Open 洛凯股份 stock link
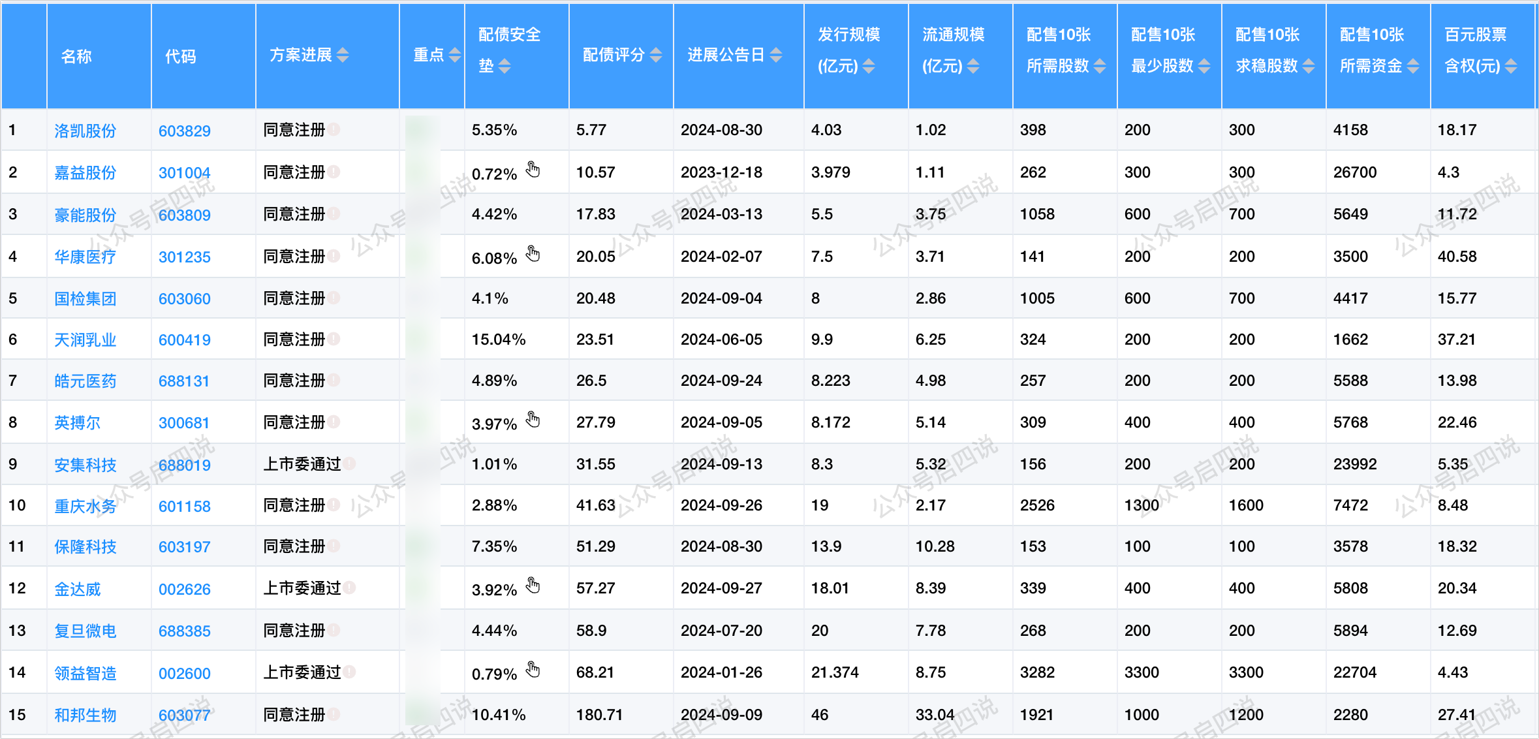This screenshot has height=739, width=1539. coord(85,131)
